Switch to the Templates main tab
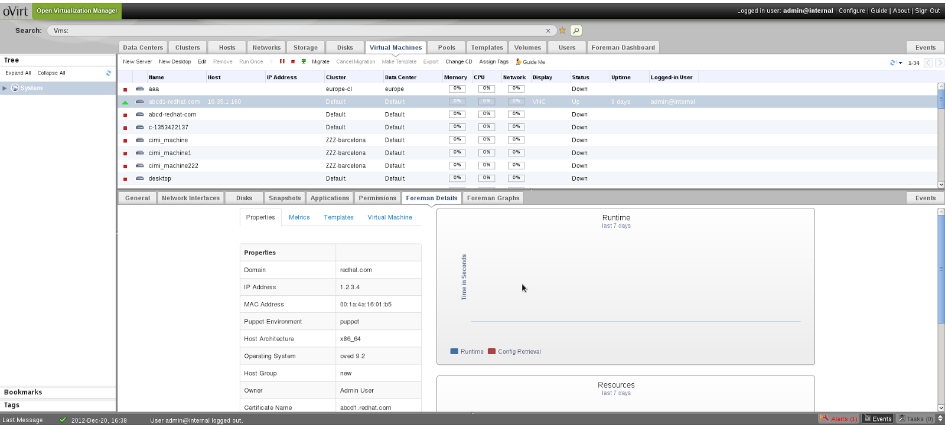The width and height of the screenshot is (945, 428). (487, 47)
